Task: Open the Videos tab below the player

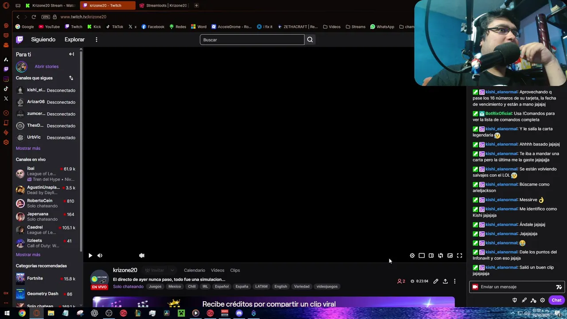Action: [x=217, y=270]
